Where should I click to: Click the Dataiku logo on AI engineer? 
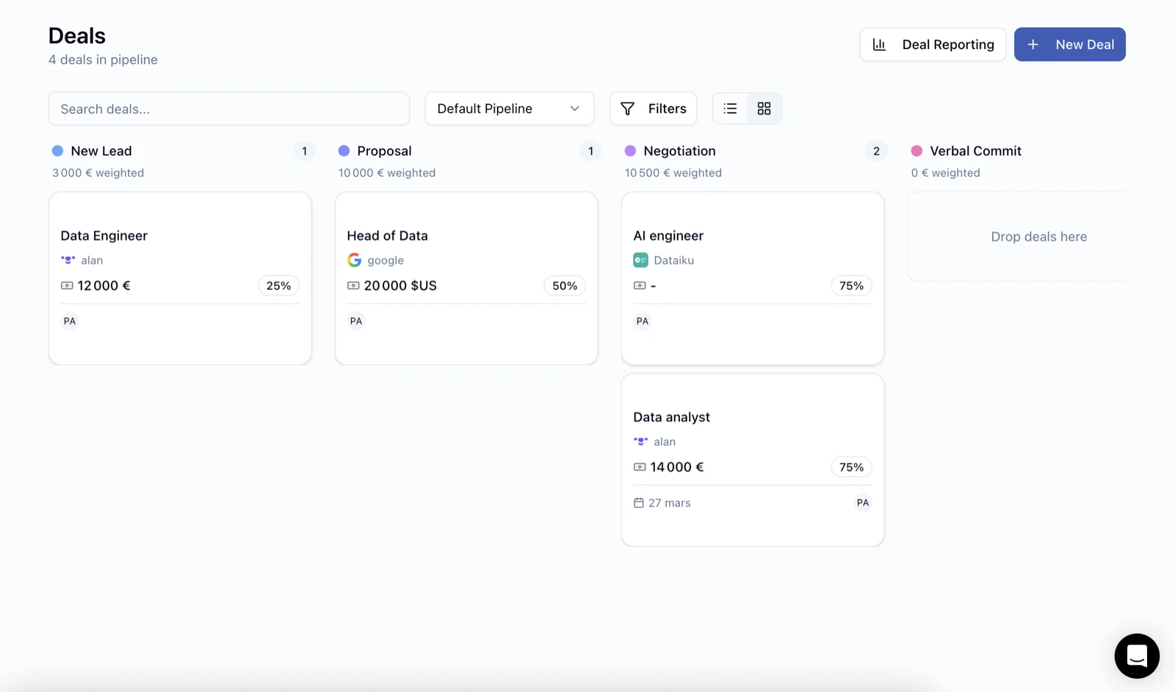640,260
